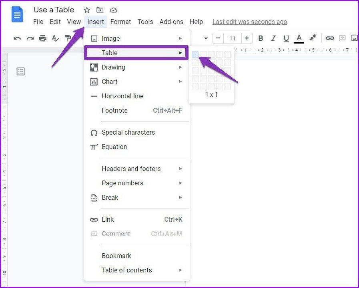The width and height of the screenshot is (359, 288).
Task: Star this document
Action: pos(87,10)
